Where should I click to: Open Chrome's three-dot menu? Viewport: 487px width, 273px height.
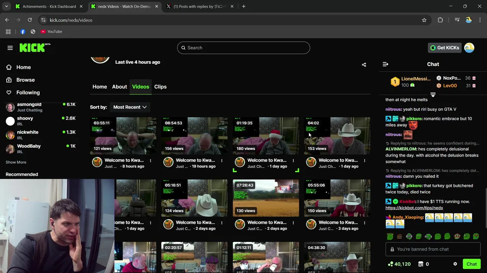pos(480,20)
